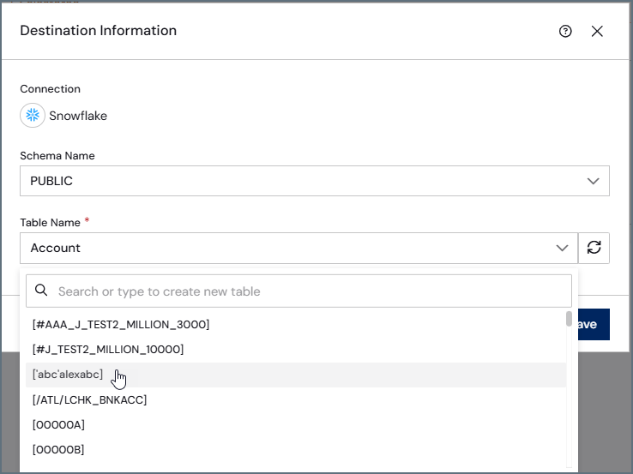Click the Snowflake connection name
The image size is (633, 474).
(78, 116)
